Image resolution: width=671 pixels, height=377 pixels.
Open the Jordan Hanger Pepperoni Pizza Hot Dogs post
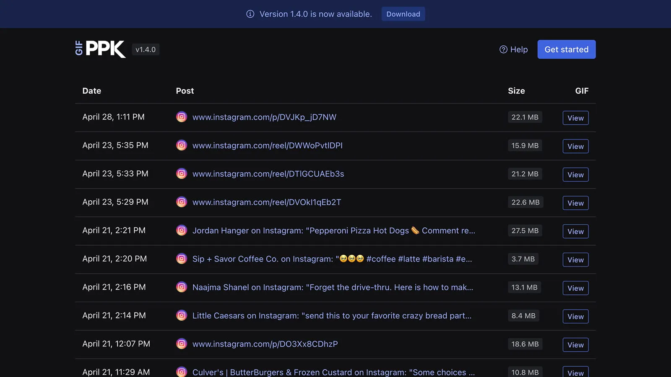tap(334, 230)
